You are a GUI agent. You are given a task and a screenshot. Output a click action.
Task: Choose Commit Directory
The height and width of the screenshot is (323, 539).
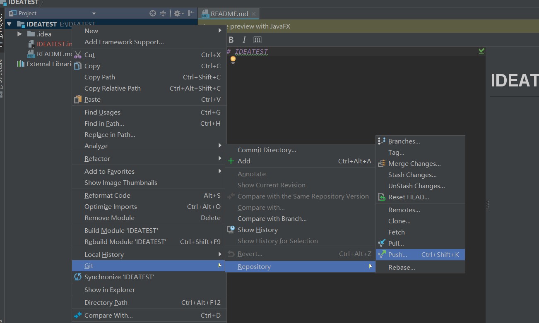click(x=300, y=150)
